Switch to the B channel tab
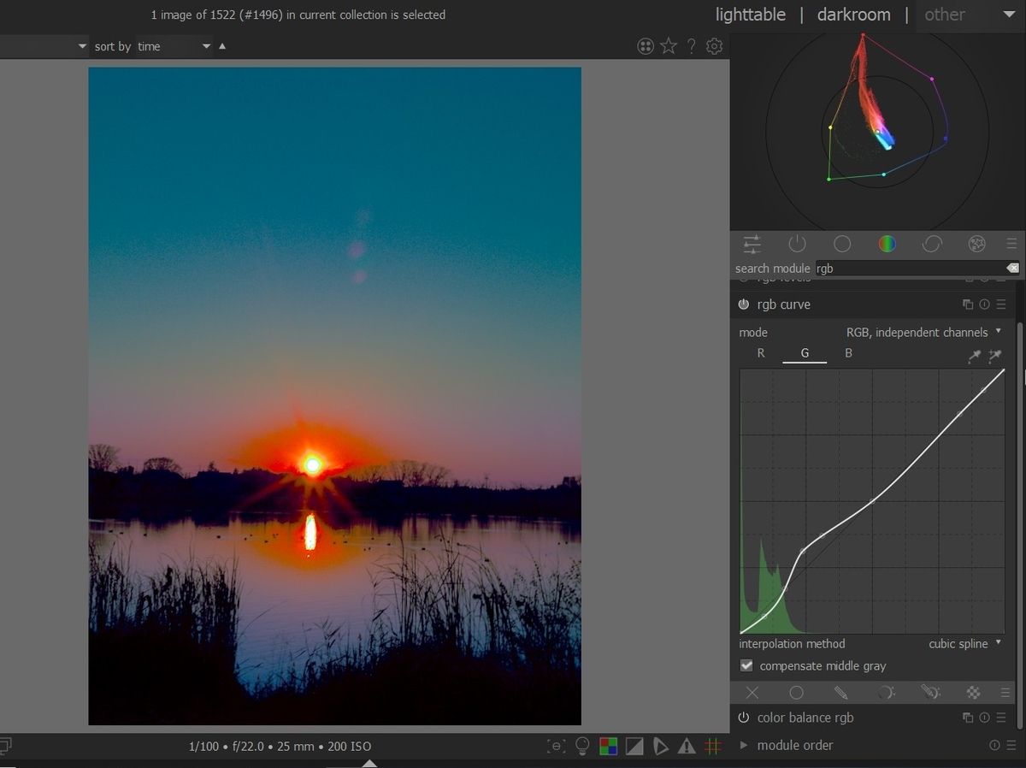 coord(848,353)
